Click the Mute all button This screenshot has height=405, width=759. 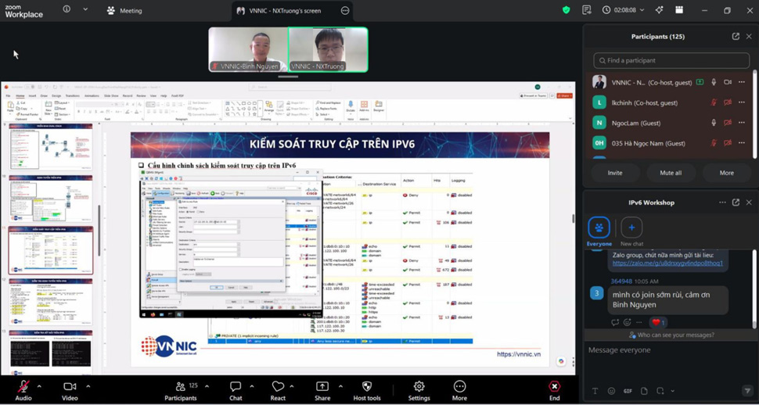[x=671, y=173]
